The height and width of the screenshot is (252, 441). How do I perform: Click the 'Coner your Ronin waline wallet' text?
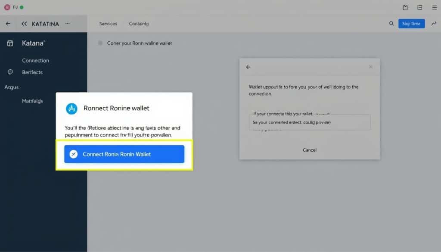coord(139,44)
